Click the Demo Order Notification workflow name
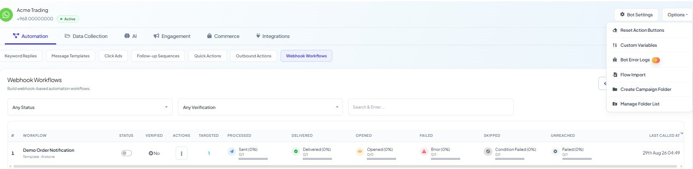Screen dimensions: 693x169 point(49,150)
